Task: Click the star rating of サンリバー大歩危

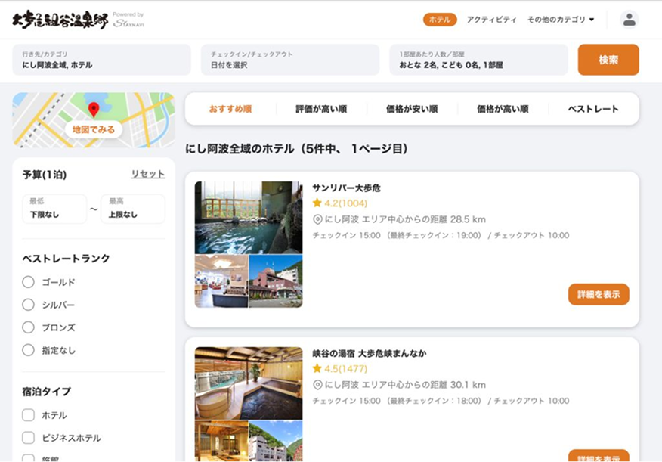Action: click(x=339, y=203)
